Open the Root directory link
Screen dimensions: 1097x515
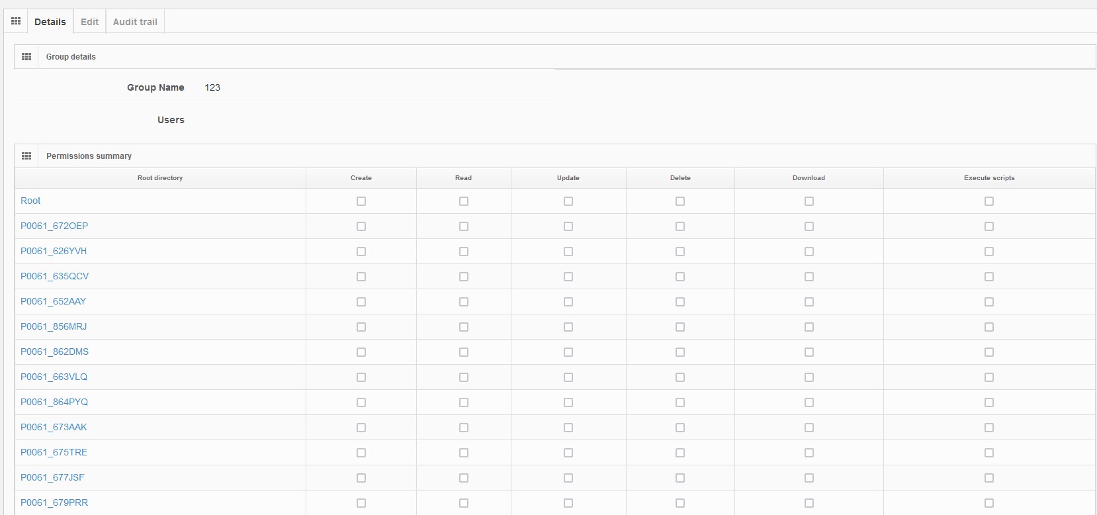[x=30, y=201]
